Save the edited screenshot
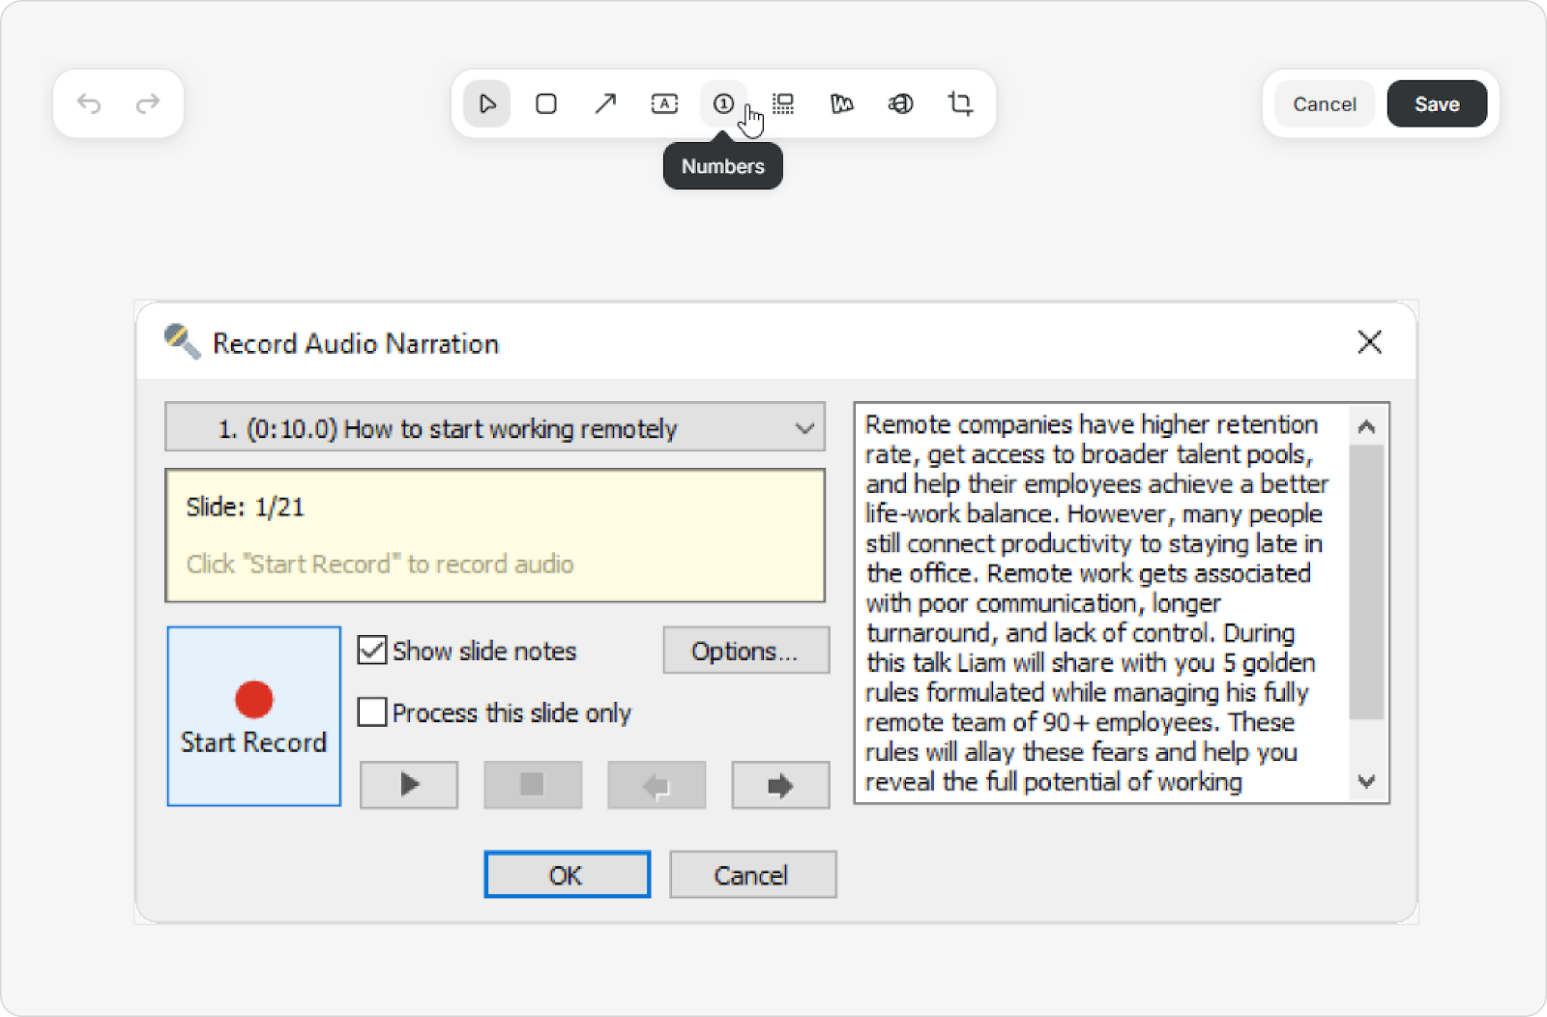The image size is (1547, 1017). point(1437,103)
